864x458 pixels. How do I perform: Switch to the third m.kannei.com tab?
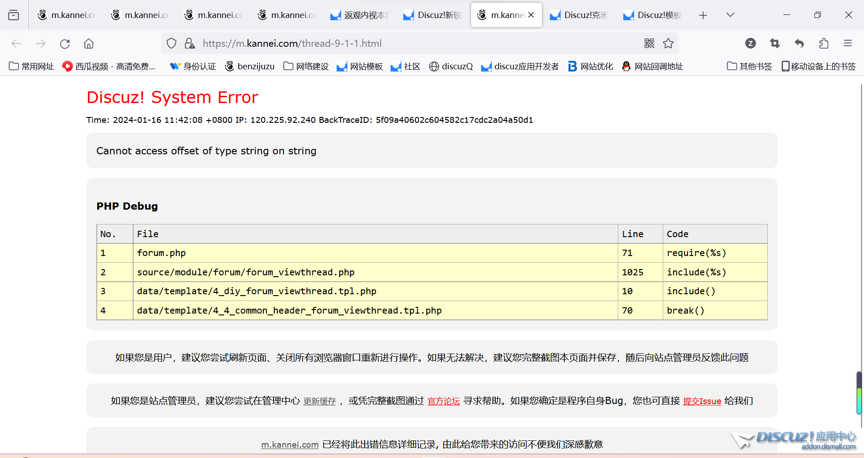(214, 15)
